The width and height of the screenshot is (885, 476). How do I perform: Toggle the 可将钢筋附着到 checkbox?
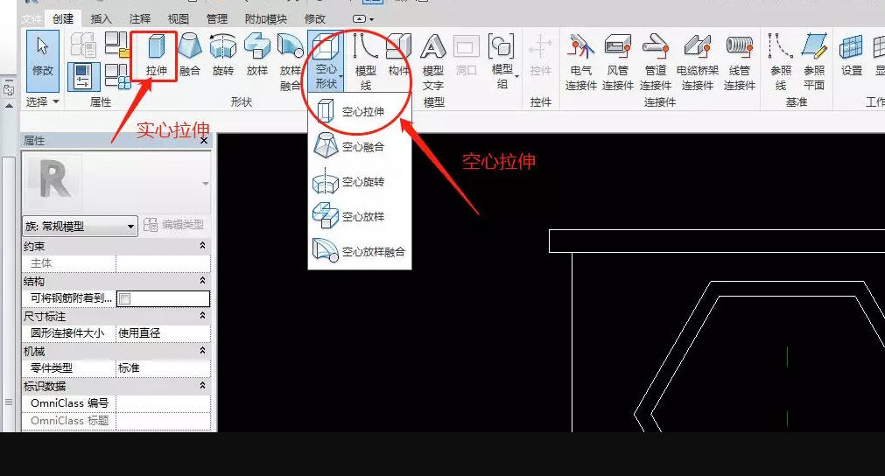[124, 298]
